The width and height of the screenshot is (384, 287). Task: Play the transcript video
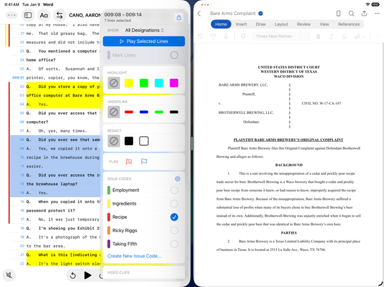click(x=88, y=275)
